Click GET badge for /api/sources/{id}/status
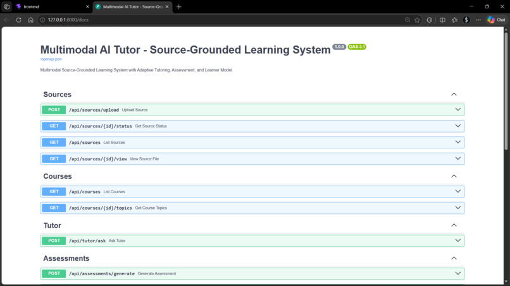The width and height of the screenshot is (510, 286). click(54, 126)
